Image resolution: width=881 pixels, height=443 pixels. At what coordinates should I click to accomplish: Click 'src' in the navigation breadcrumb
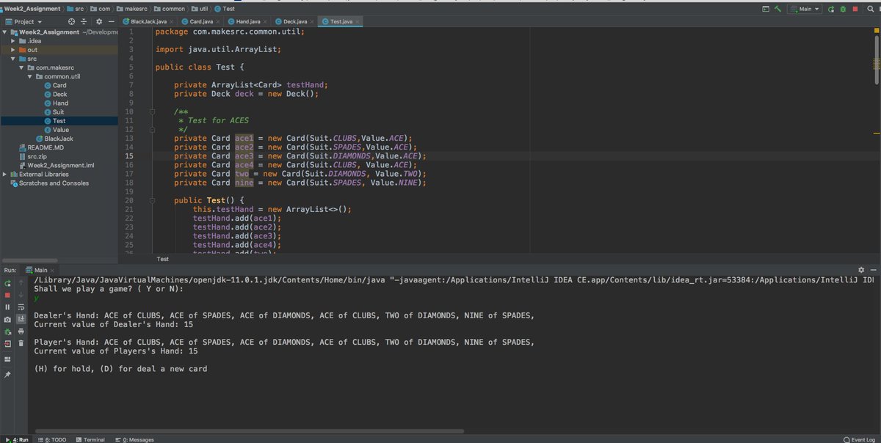pyautogui.click(x=76, y=9)
